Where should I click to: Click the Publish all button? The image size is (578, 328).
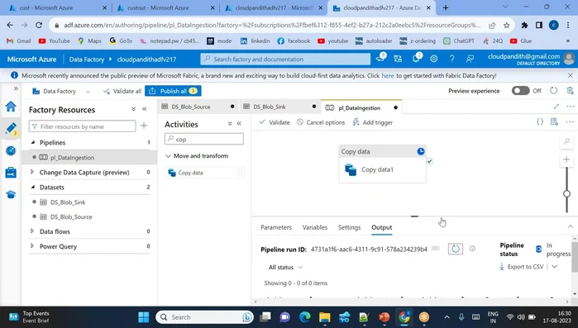pyautogui.click(x=173, y=91)
